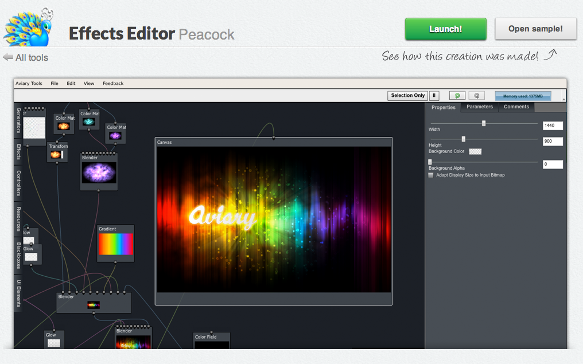Click the output port of the wide Blender node
Image resolution: width=583 pixels, height=364 pixels.
(x=94, y=313)
